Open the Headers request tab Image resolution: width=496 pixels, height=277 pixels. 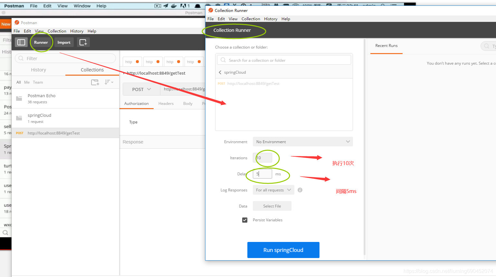(166, 104)
